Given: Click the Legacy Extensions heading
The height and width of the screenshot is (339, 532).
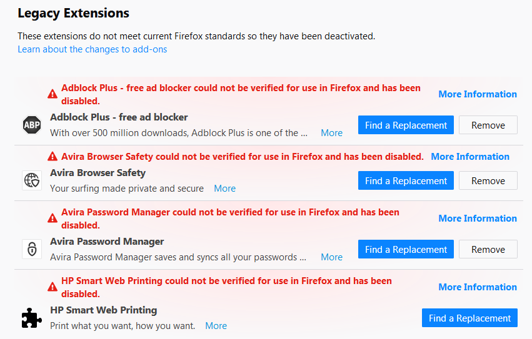Looking at the screenshot, I should pos(73,13).
